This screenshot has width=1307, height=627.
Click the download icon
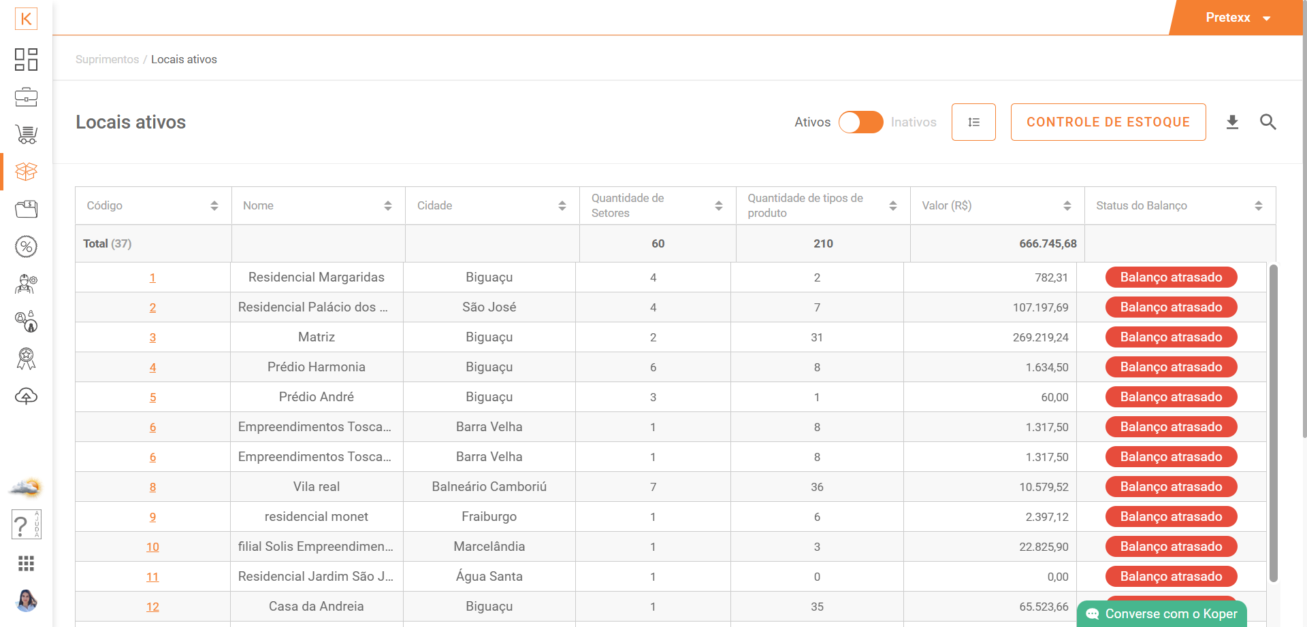pyautogui.click(x=1232, y=122)
